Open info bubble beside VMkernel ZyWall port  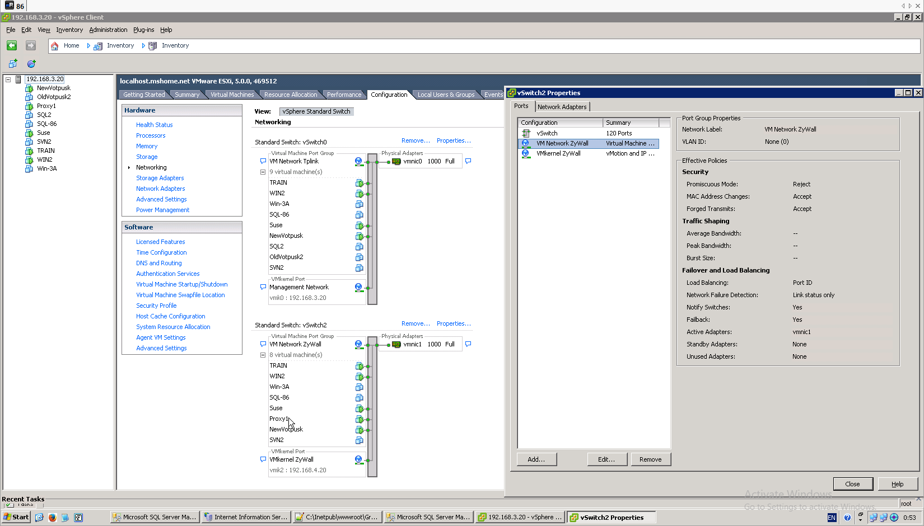coord(263,459)
